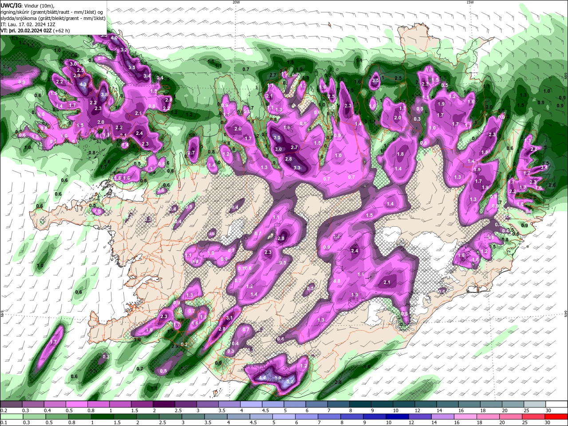Click the '4.4' snowfall value on the map
568x426 pixels.
[262, 378]
